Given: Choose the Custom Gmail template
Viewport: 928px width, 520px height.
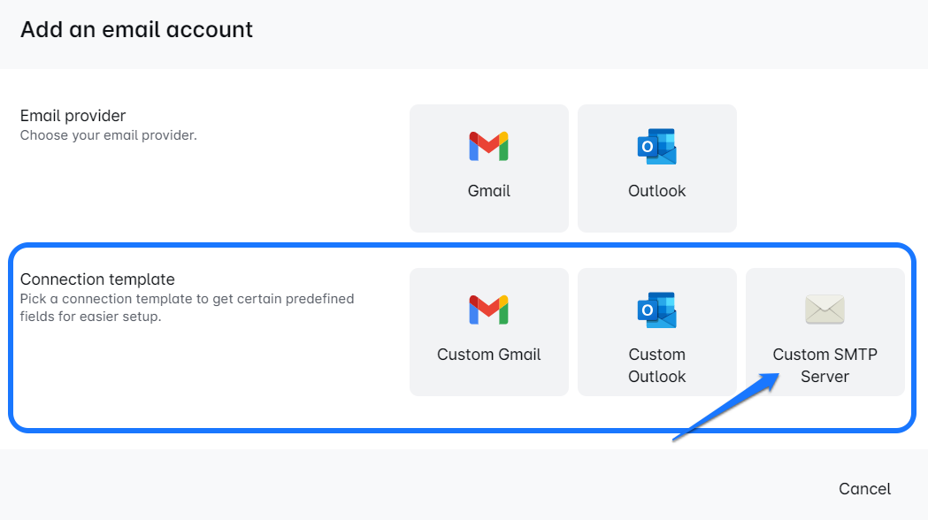Looking at the screenshot, I should click(x=488, y=332).
